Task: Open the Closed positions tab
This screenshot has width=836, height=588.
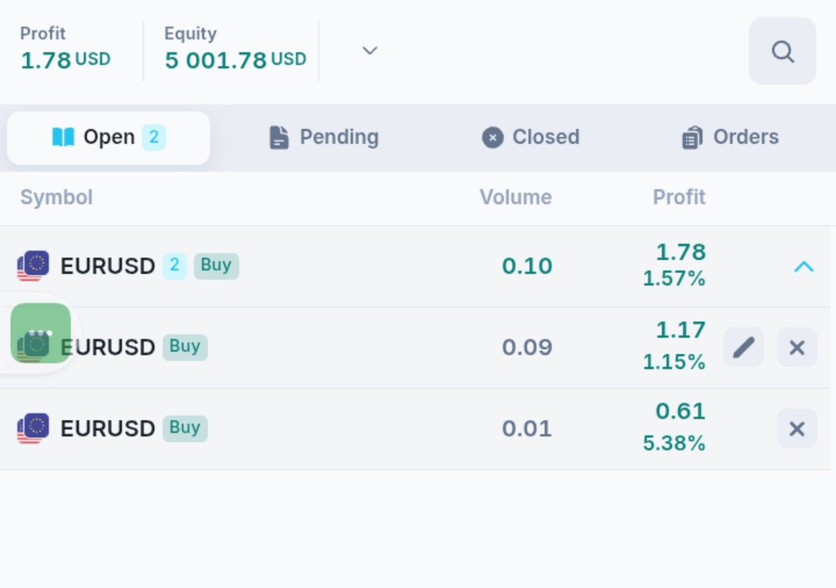Action: [531, 137]
